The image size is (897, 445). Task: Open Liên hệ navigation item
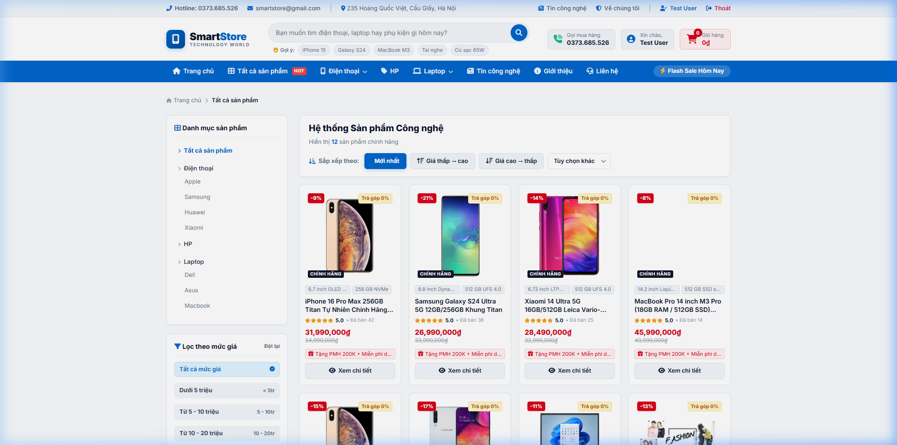pos(602,71)
